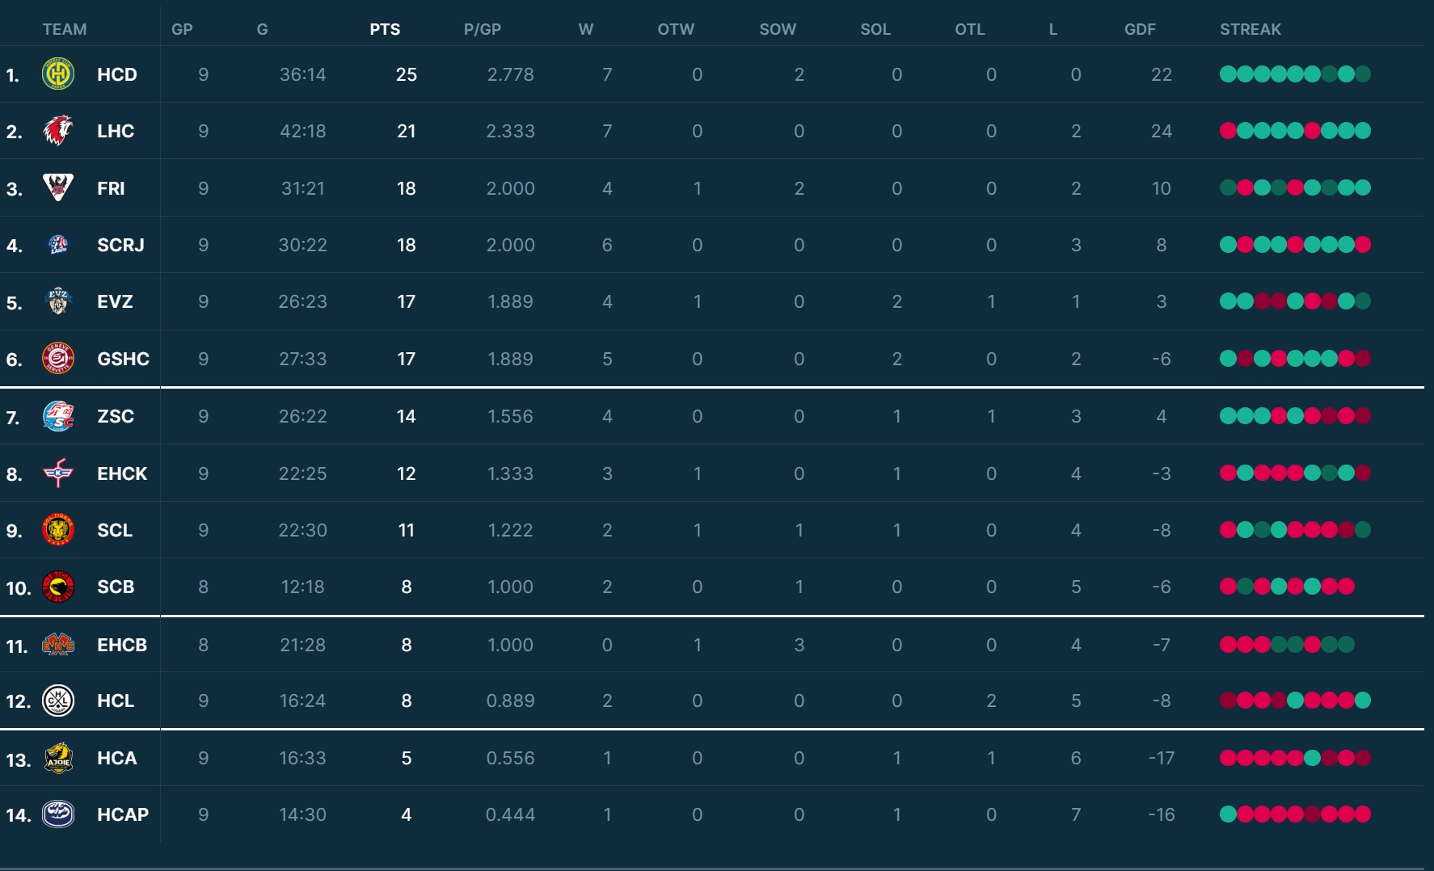Open the FRI team logo

tap(58, 187)
